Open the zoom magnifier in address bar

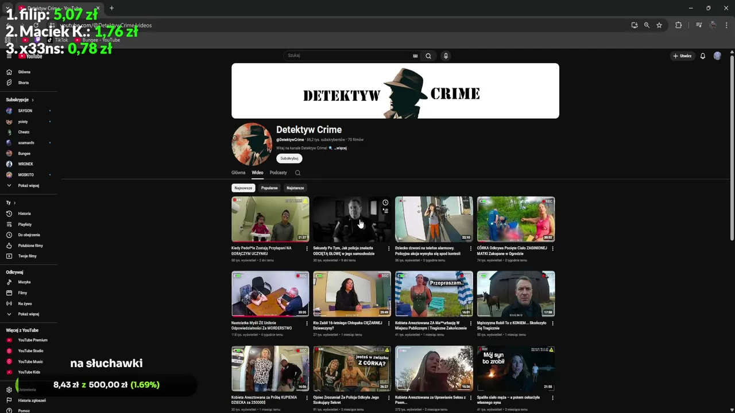tap(647, 25)
